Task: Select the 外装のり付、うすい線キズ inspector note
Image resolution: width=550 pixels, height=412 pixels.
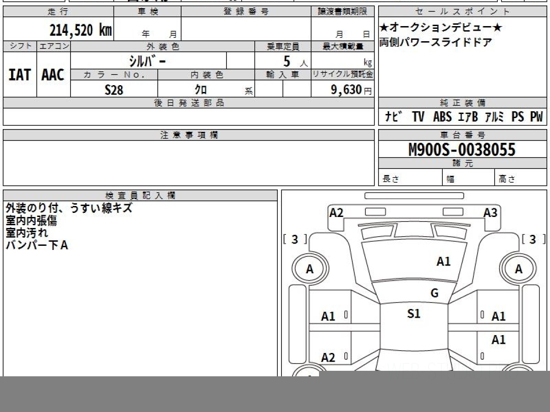Action: [x=69, y=208]
